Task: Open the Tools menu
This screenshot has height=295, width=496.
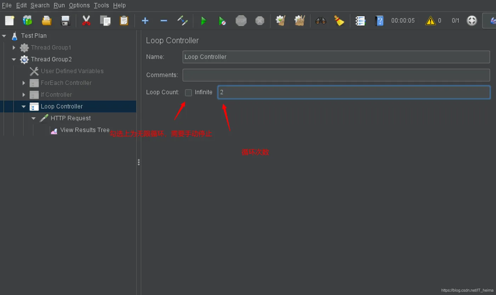Action: pyautogui.click(x=101, y=5)
